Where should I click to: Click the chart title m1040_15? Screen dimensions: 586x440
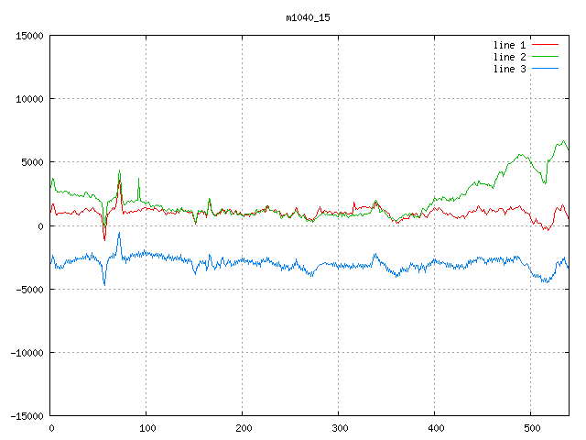(x=307, y=17)
